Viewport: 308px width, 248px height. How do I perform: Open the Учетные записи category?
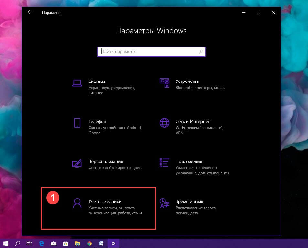pos(108,207)
